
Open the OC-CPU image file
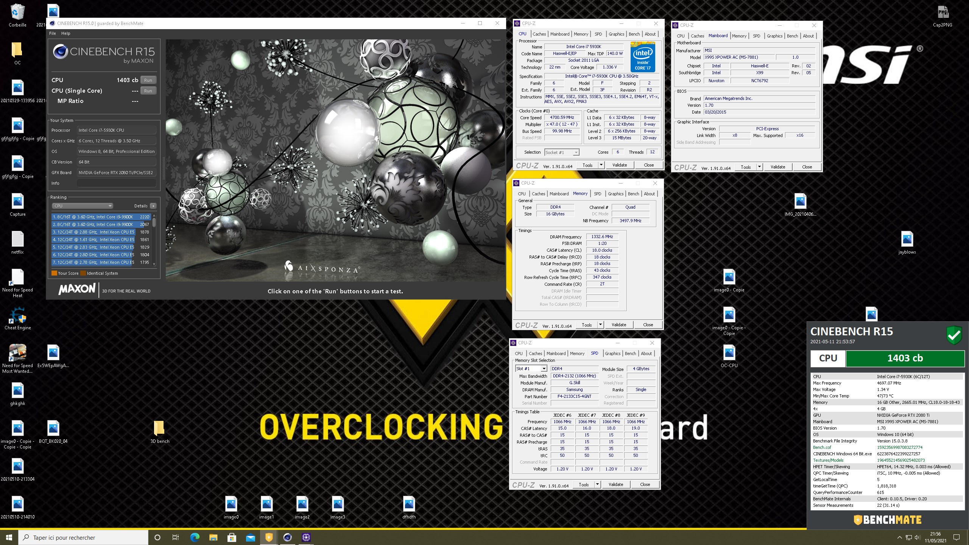(x=729, y=356)
